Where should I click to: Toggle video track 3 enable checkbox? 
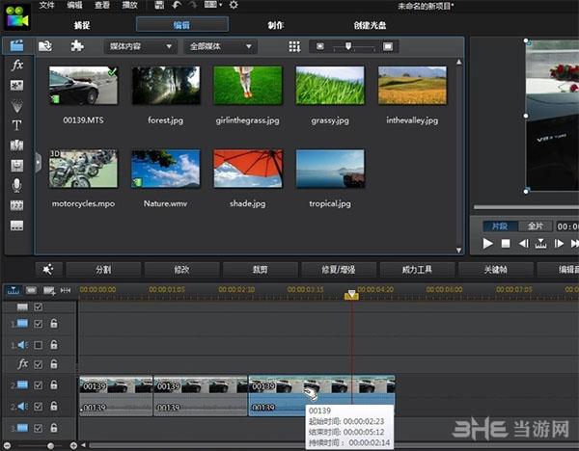tap(38, 428)
